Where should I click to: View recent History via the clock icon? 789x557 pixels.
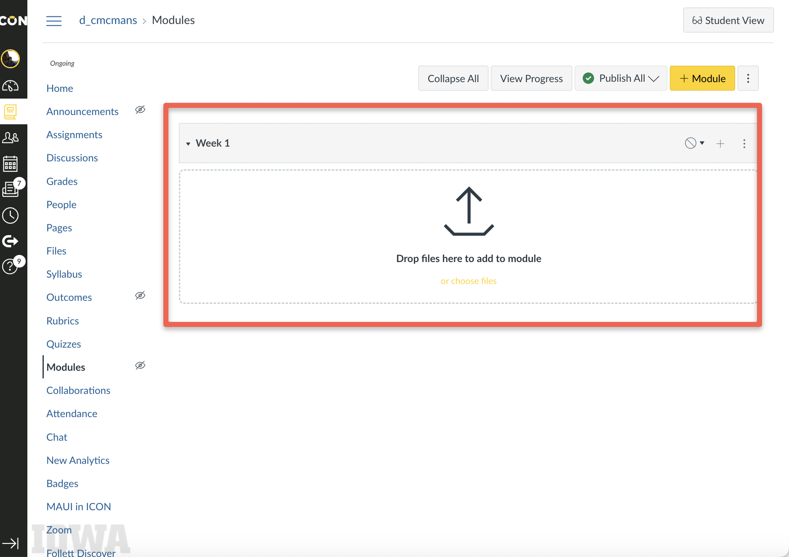coord(11,215)
